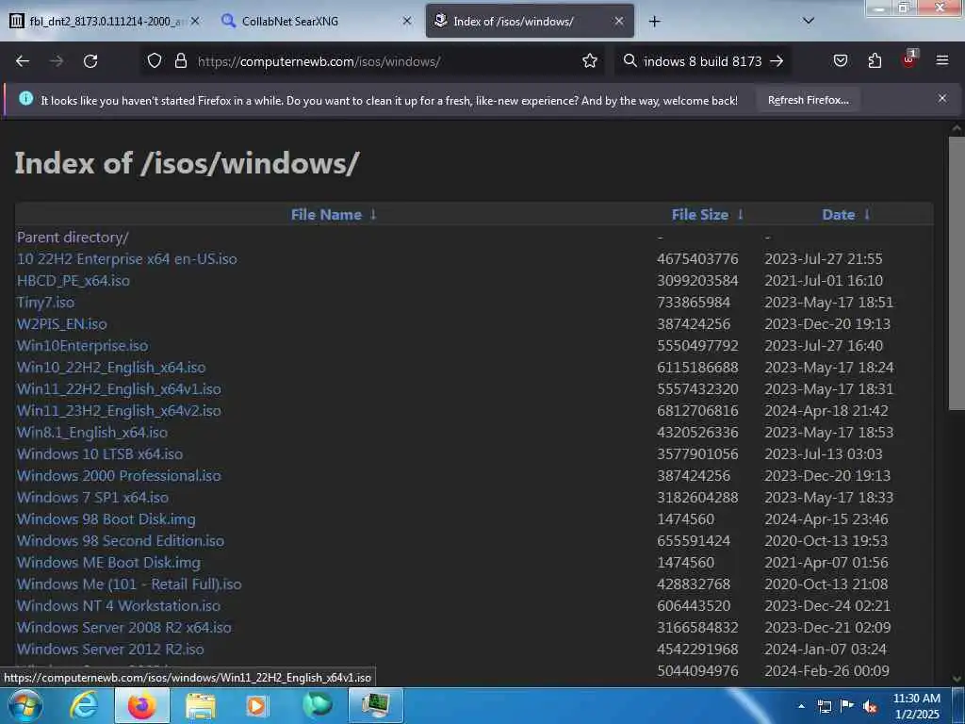Close the CollabNet SearXNG tab

click(x=407, y=21)
